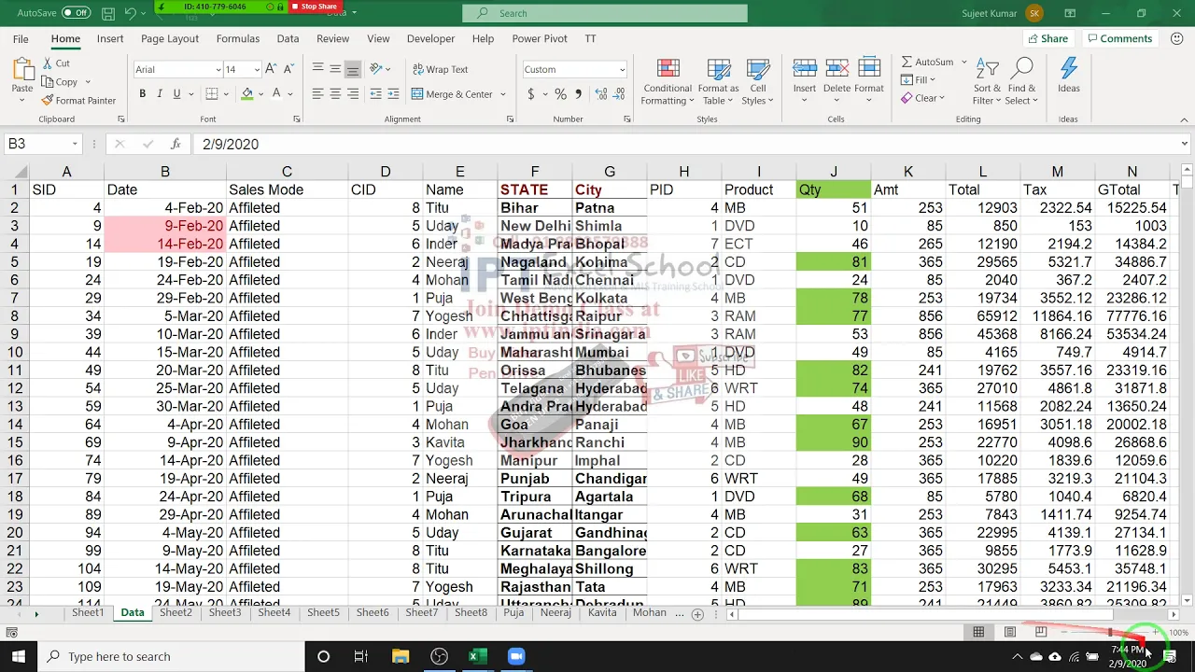Screen dimensions: 1195x672
Task: Open the Clear dropdown
Action: click(922, 98)
